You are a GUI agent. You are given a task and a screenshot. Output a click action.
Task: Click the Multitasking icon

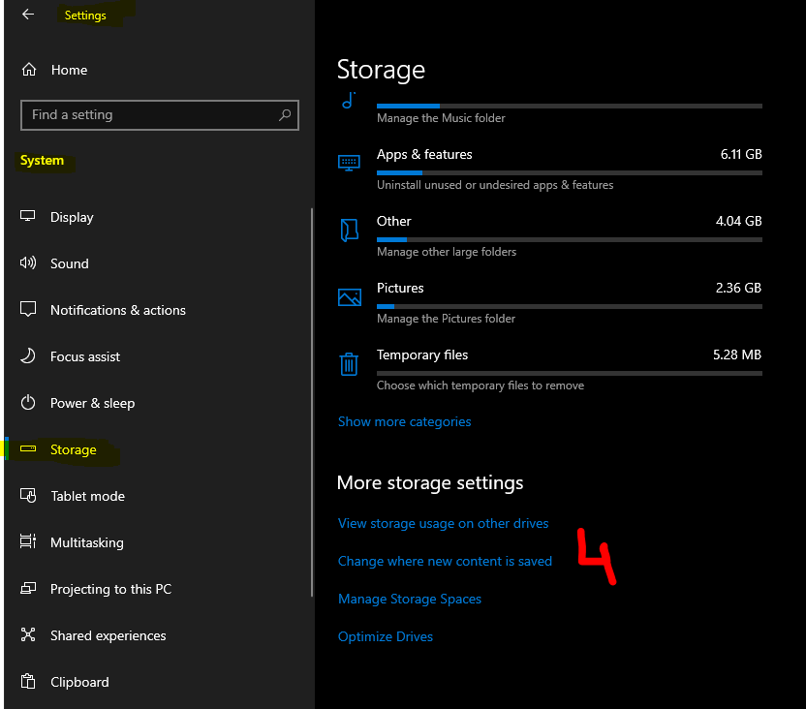coord(28,541)
